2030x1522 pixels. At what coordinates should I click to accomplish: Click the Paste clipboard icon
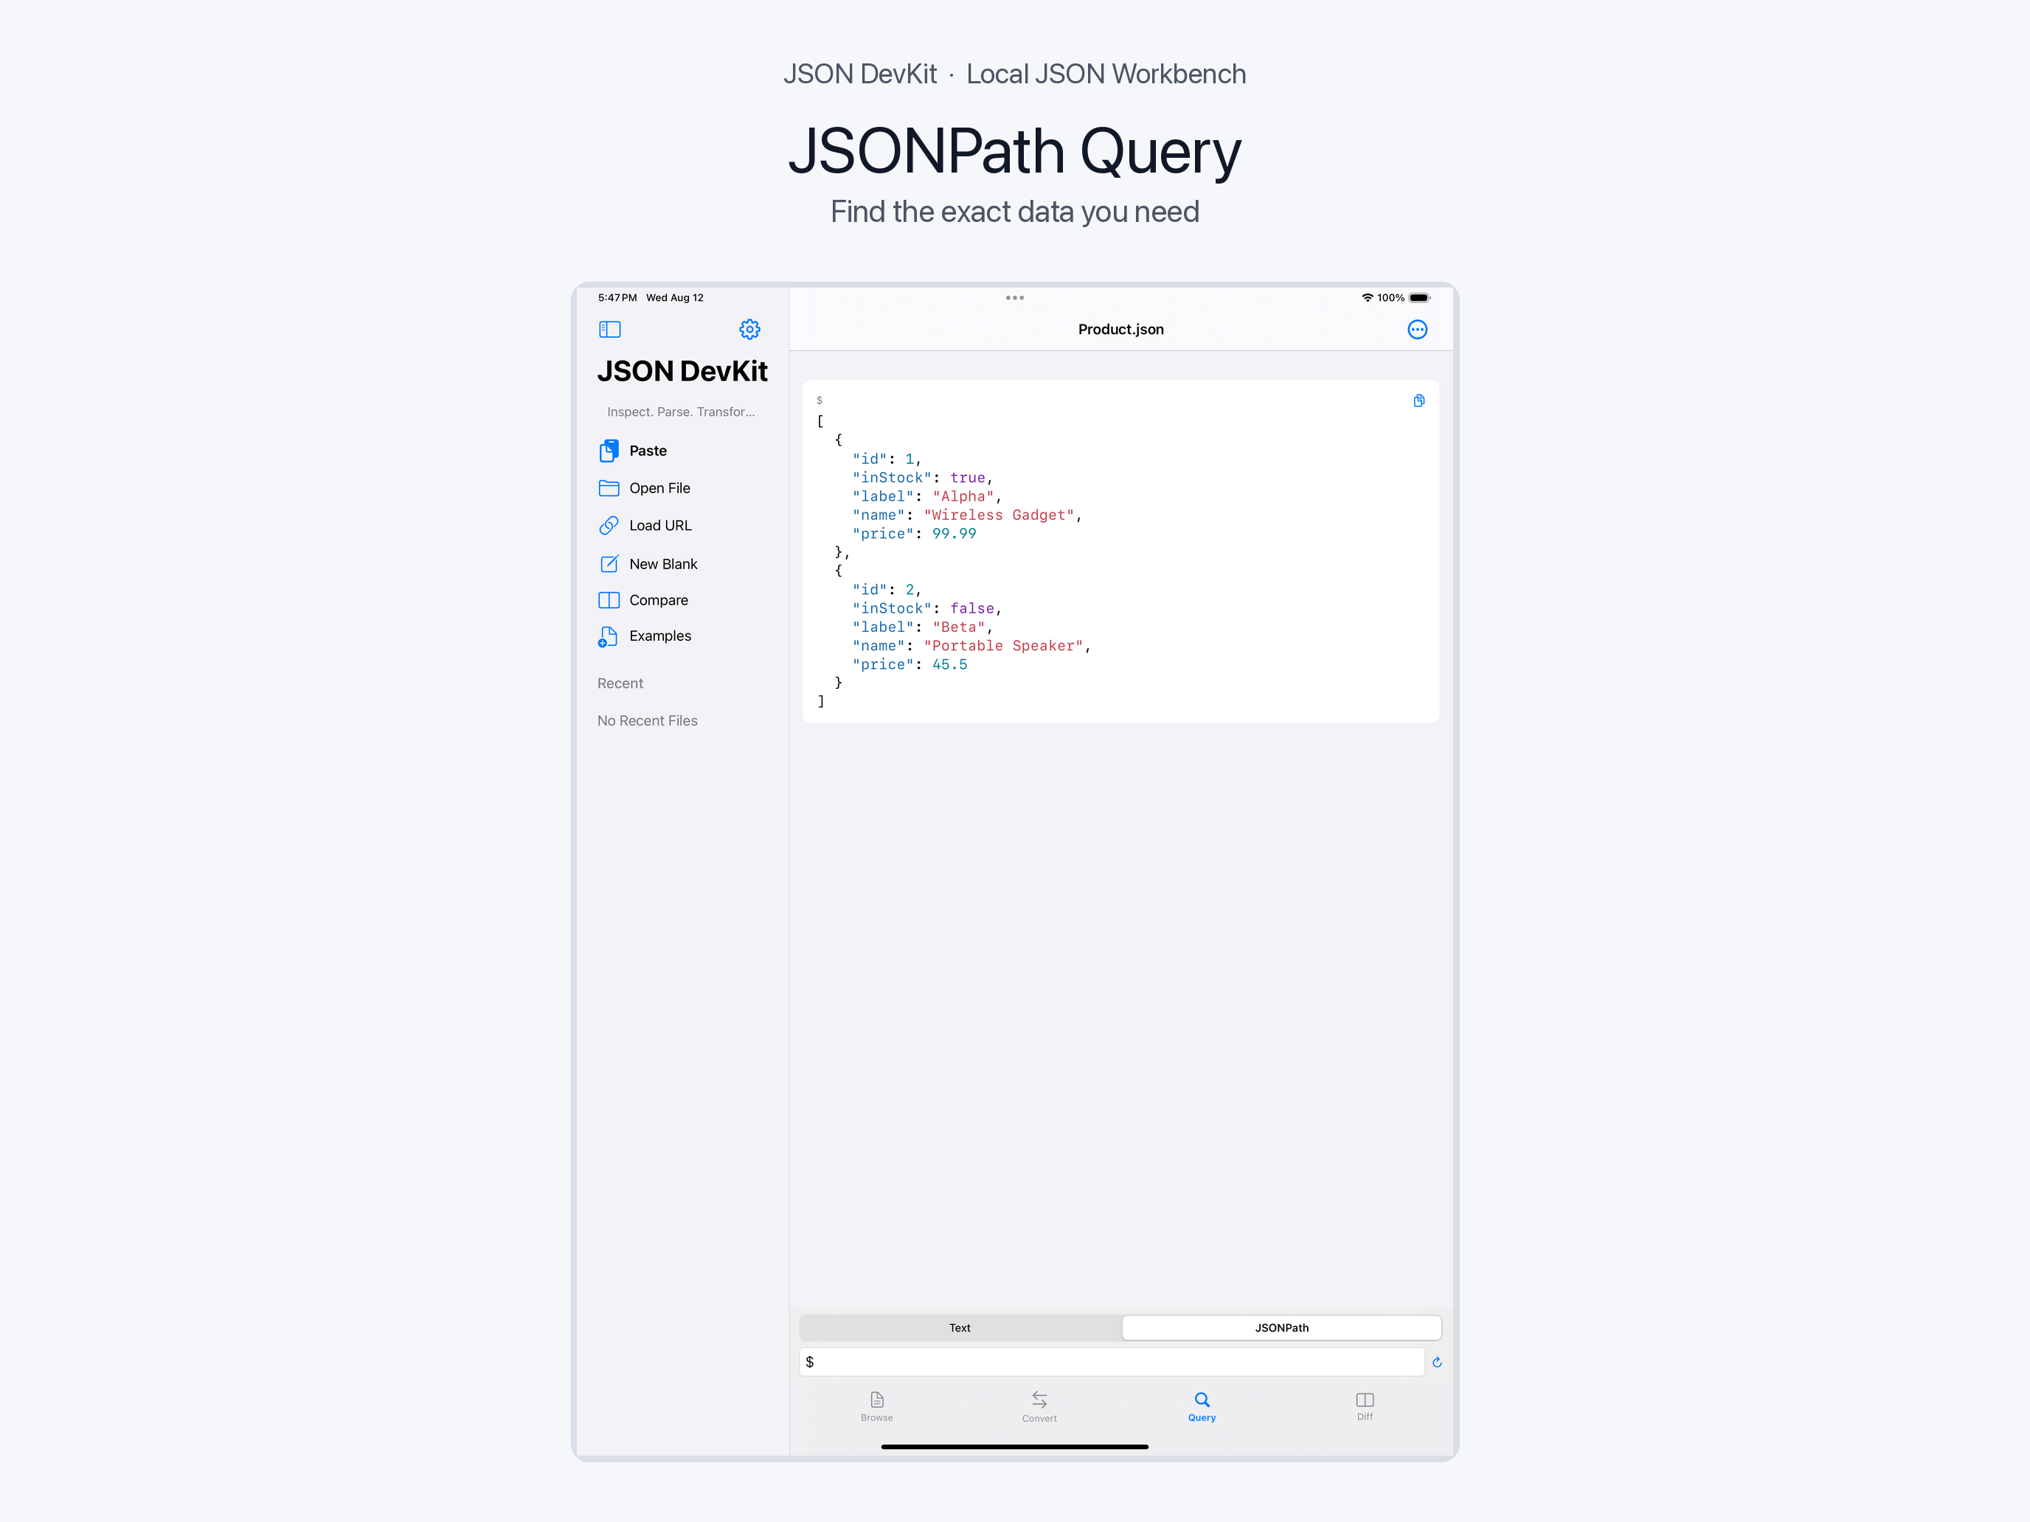[609, 451]
